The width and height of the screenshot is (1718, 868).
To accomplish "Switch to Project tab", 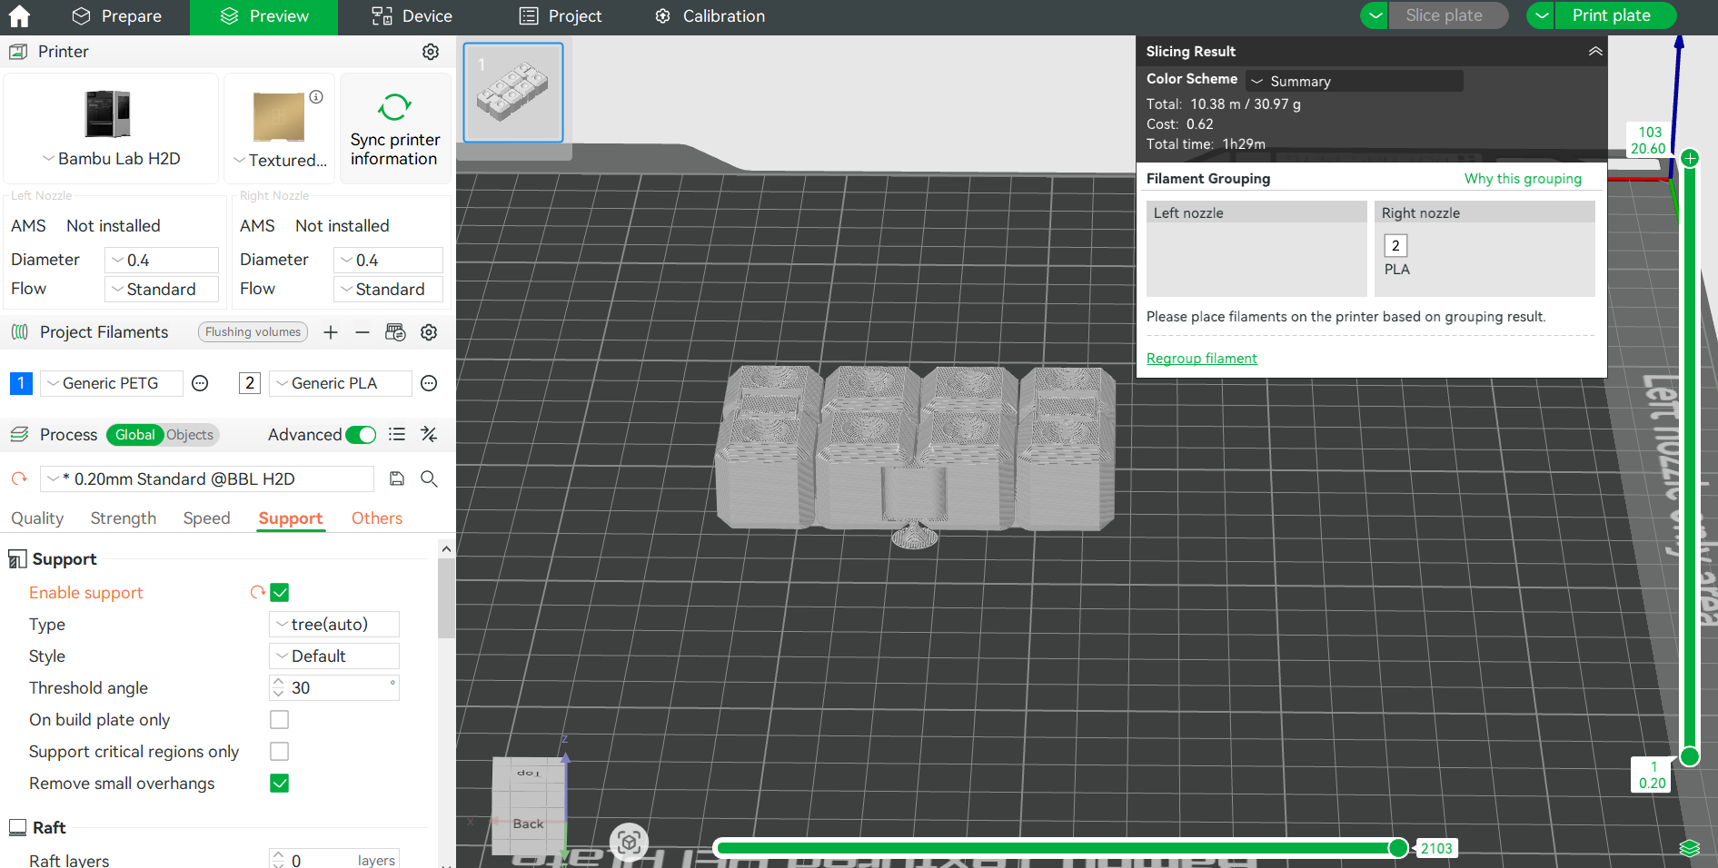I will [560, 16].
